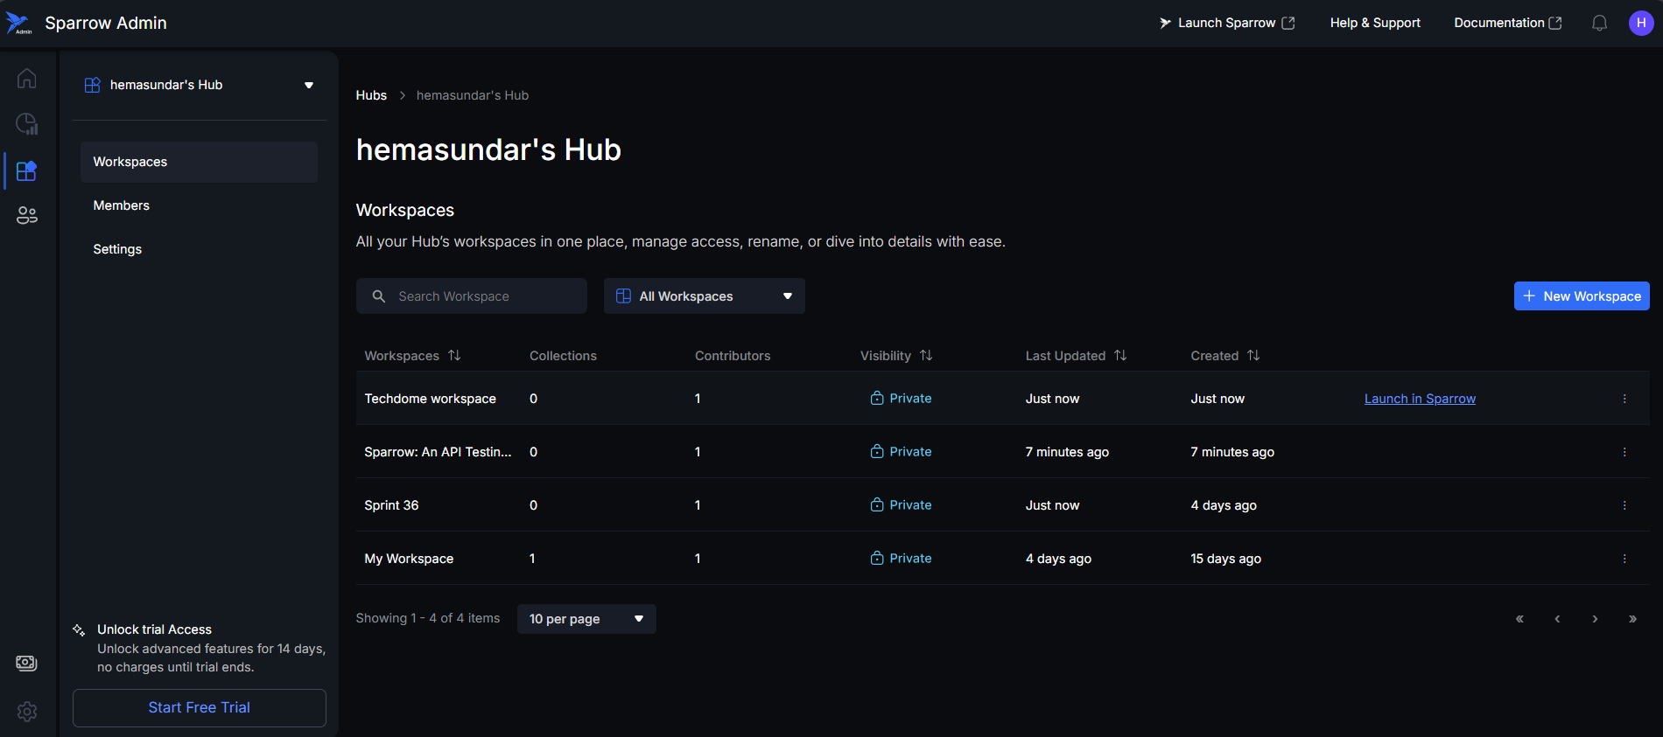Select the Hubs icon in left sidebar
The width and height of the screenshot is (1663, 737).
[26, 170]
